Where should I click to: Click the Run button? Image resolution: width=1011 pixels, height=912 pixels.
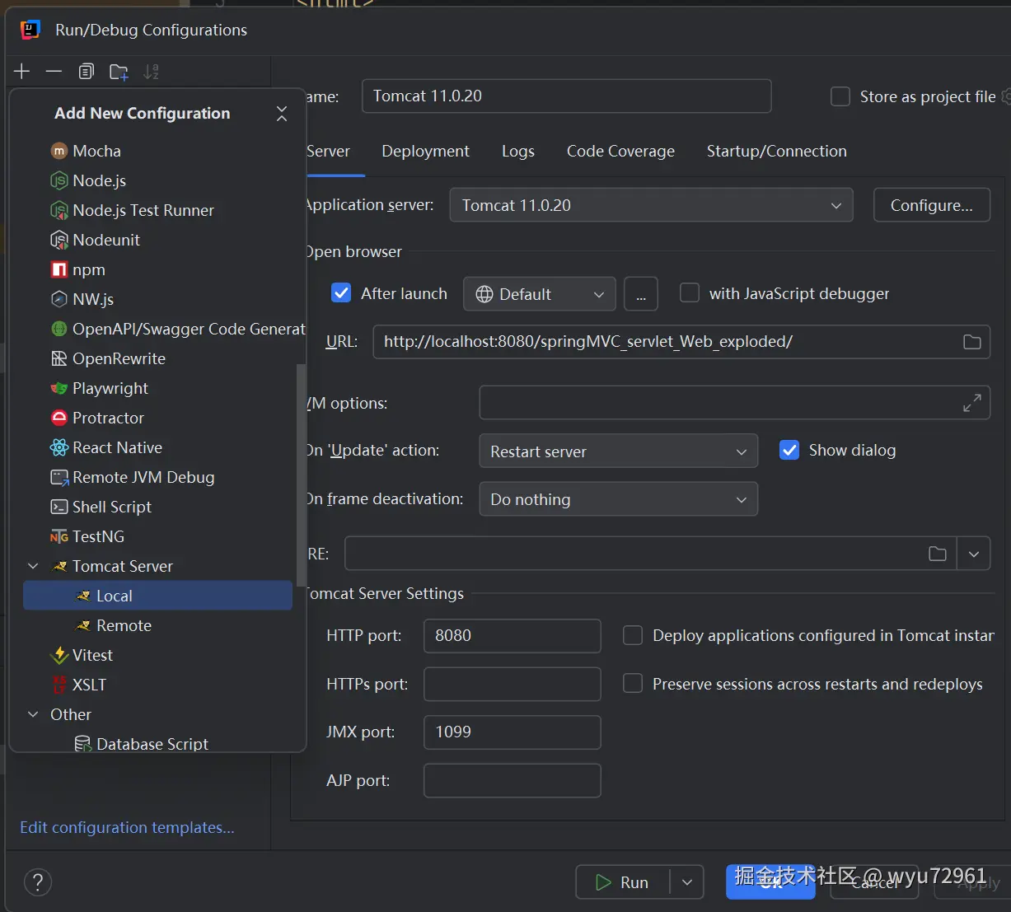623,882
